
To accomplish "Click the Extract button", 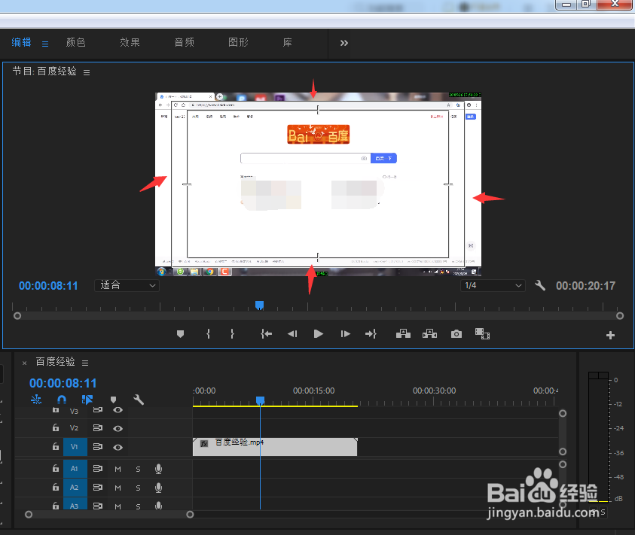I will (429, 334).
